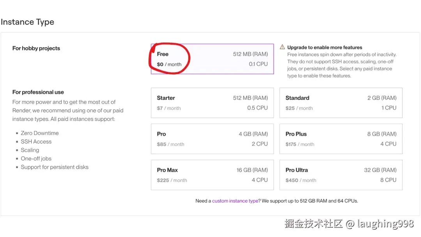Screen dimensions: 421x237
Task: Open the custom instance type link
Action: (235, 201)
